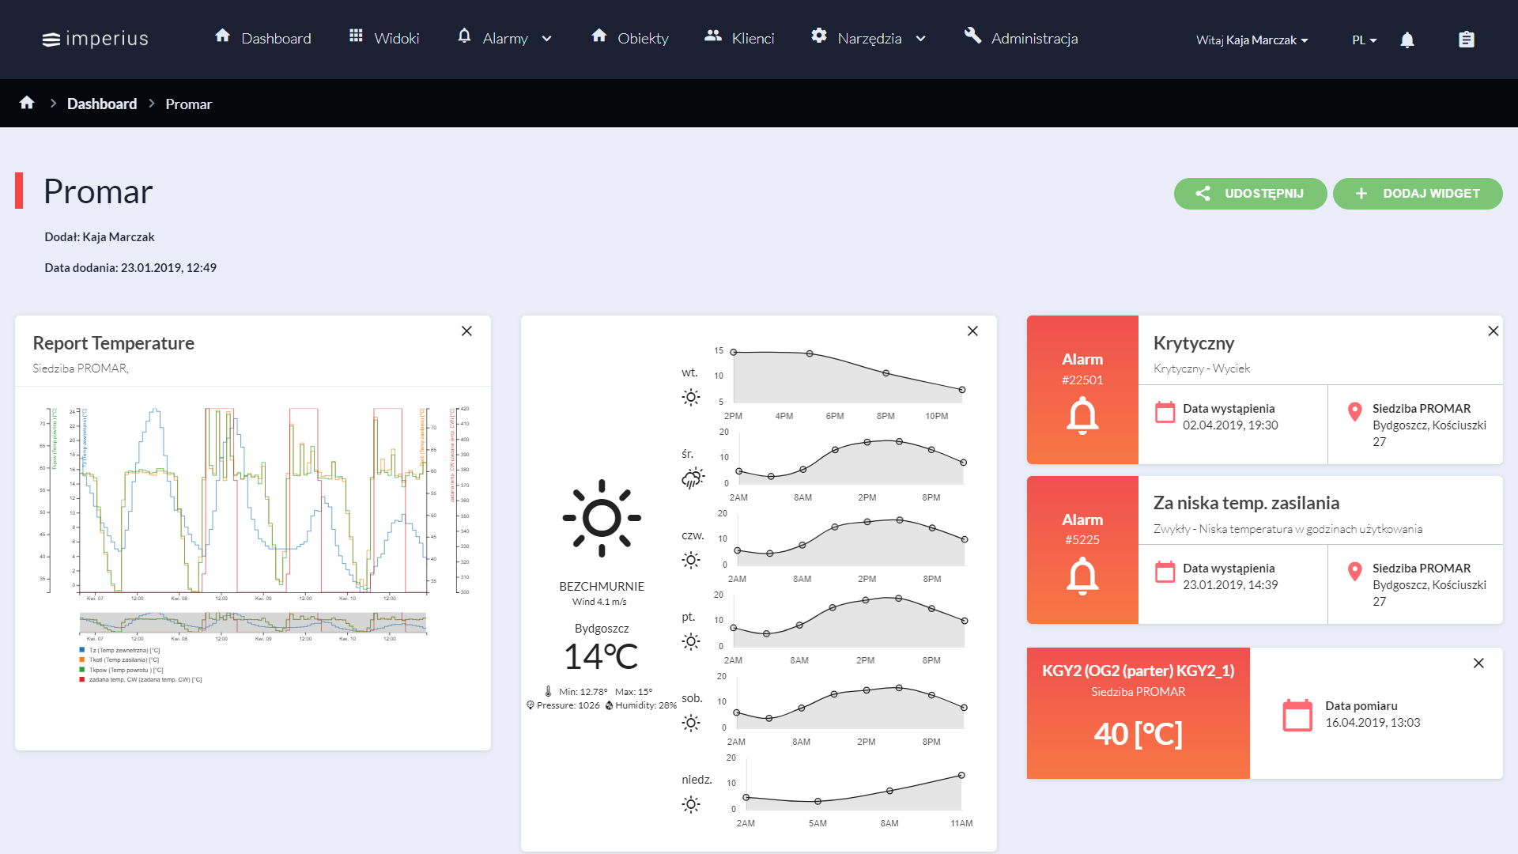Viewport: 1518px width, 854px height.
Task: Click the calendar icon for 02.04.2019, 19:30
Action: click(1165, 412)
